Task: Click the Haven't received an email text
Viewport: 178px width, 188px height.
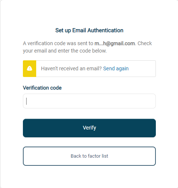Action: [71, 68]
